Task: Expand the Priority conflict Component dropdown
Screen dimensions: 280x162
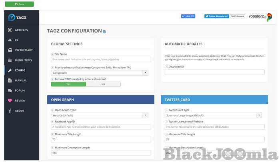Action: point(145,73)
